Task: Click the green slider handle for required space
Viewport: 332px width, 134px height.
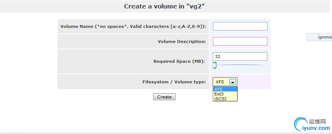Action: (214, 65)
